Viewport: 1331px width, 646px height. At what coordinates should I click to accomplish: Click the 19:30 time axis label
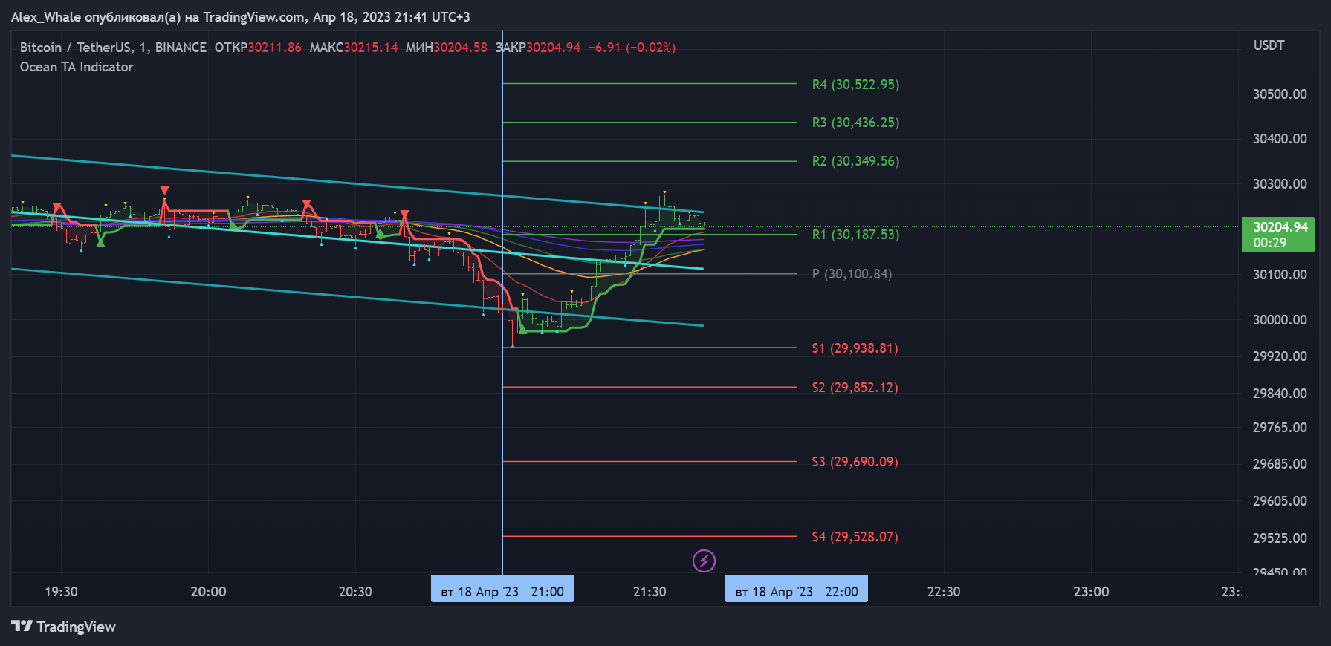coord(61,592)
